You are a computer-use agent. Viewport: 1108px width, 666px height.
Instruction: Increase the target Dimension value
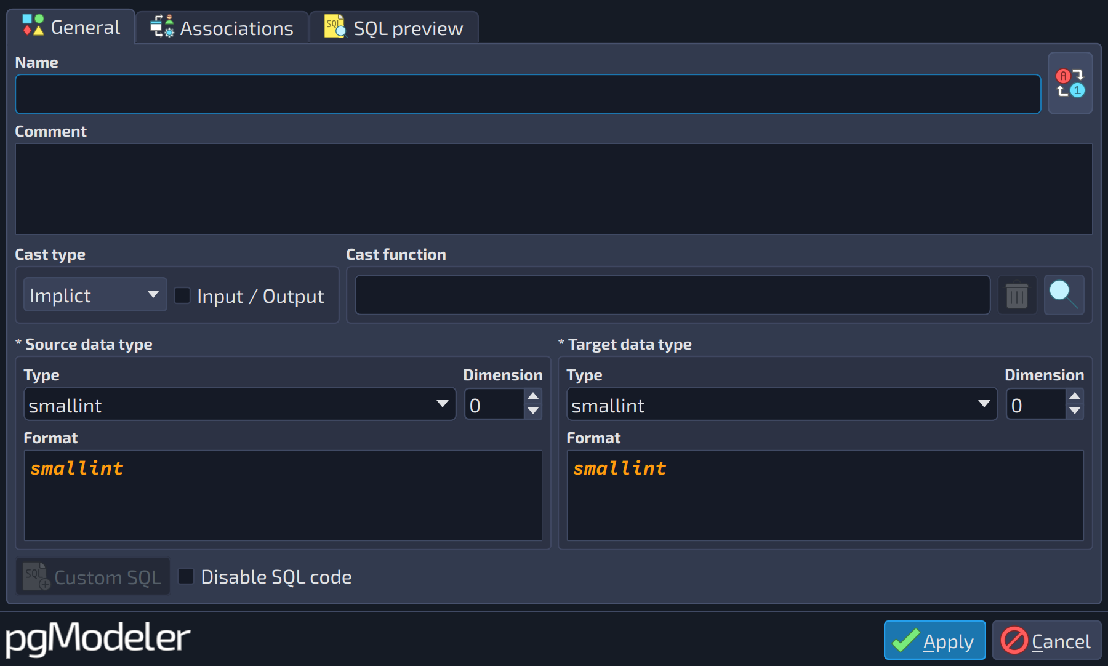tap(1075, 396)
